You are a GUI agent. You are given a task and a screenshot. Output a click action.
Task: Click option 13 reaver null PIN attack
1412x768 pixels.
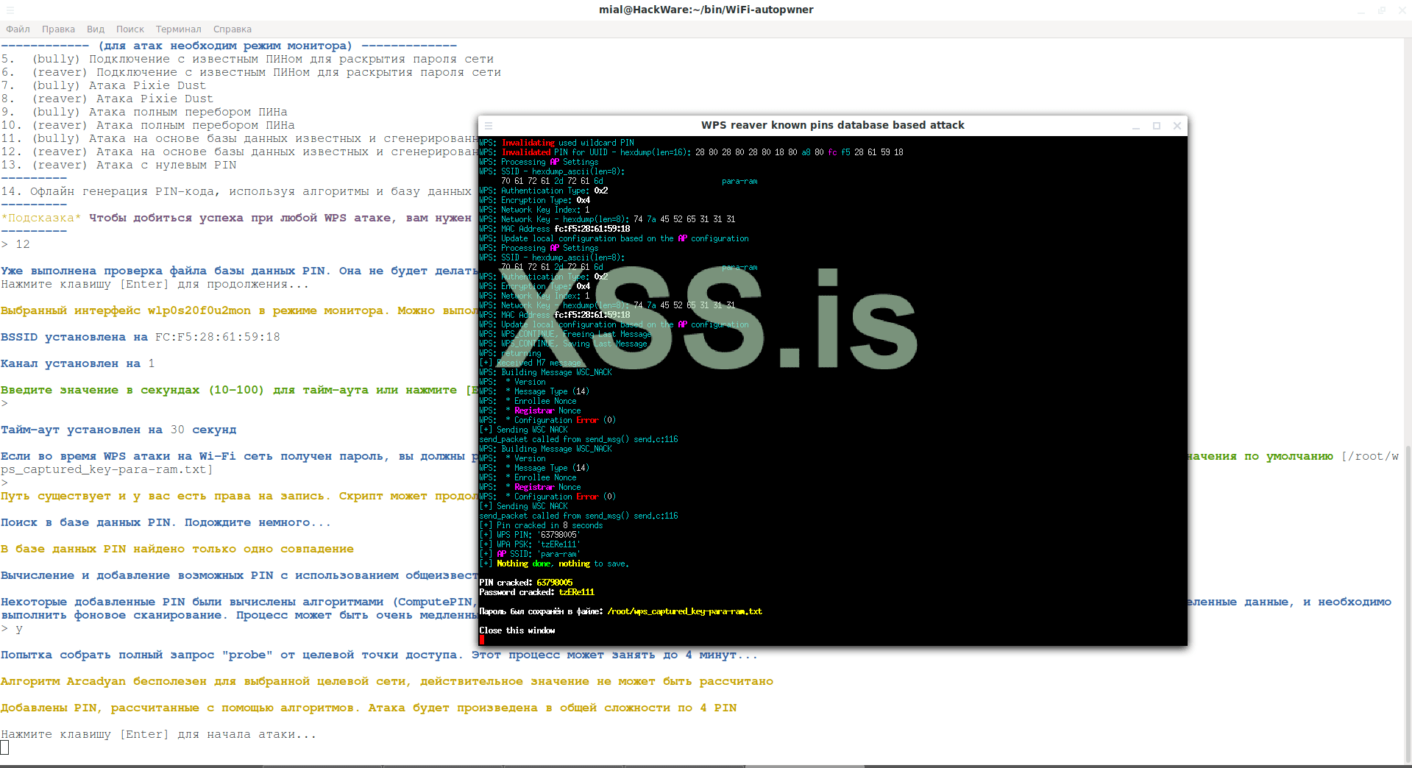(x=118, y=166)
